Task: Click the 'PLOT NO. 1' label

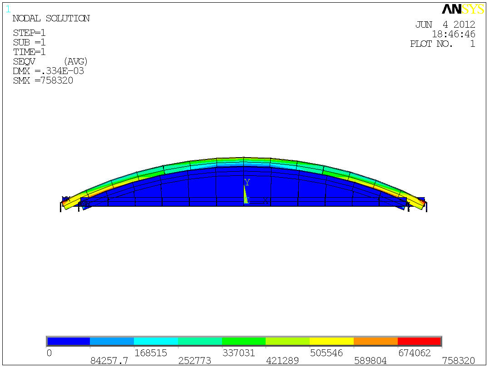Action: point(443,44)
